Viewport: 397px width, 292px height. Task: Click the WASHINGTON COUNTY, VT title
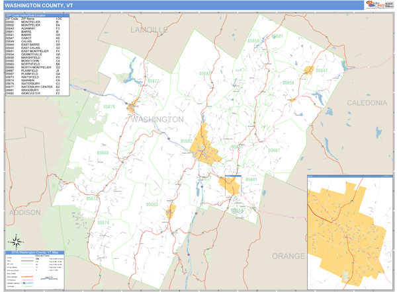(x=39, y=5)
